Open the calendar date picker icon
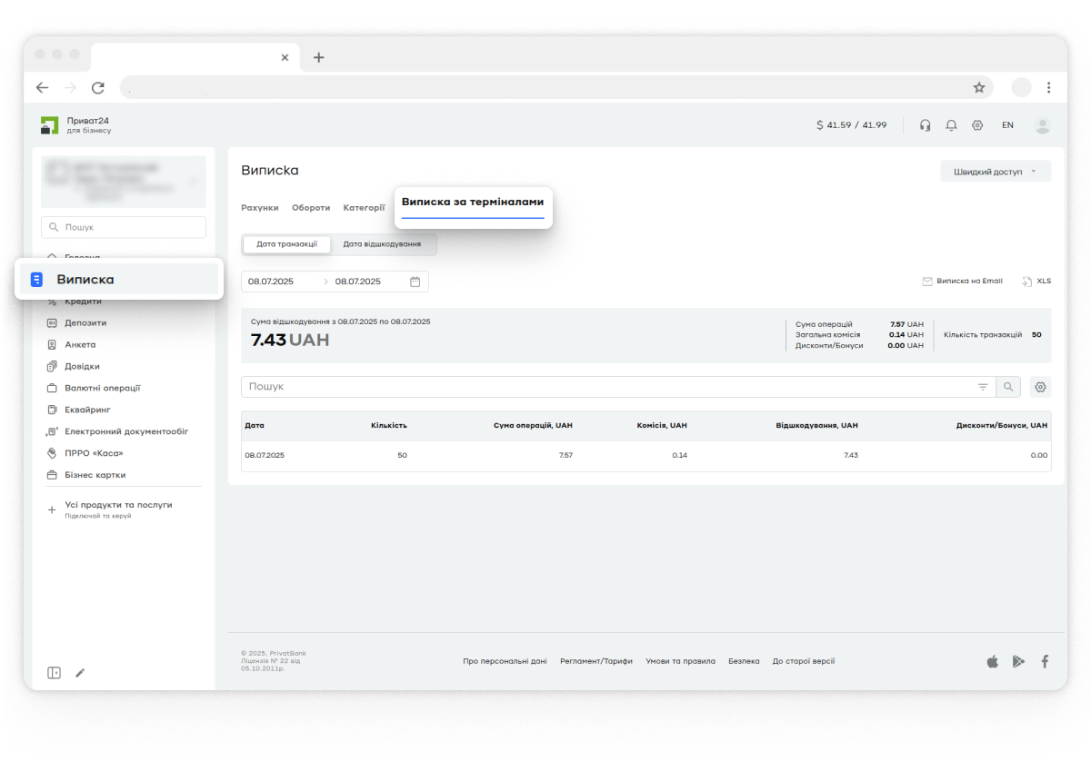Screen dimensions: 1091x781 tap(415, 282)
